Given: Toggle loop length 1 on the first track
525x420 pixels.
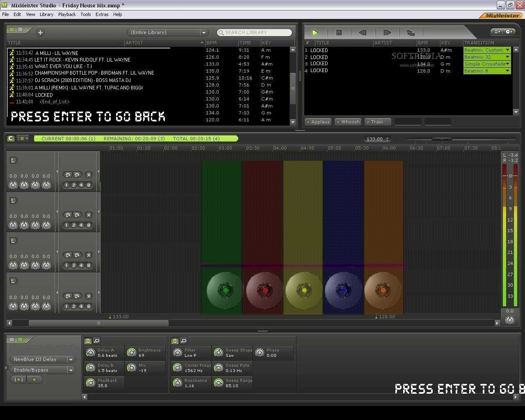Looking at the screenshot, I should [x=66, y=185].
